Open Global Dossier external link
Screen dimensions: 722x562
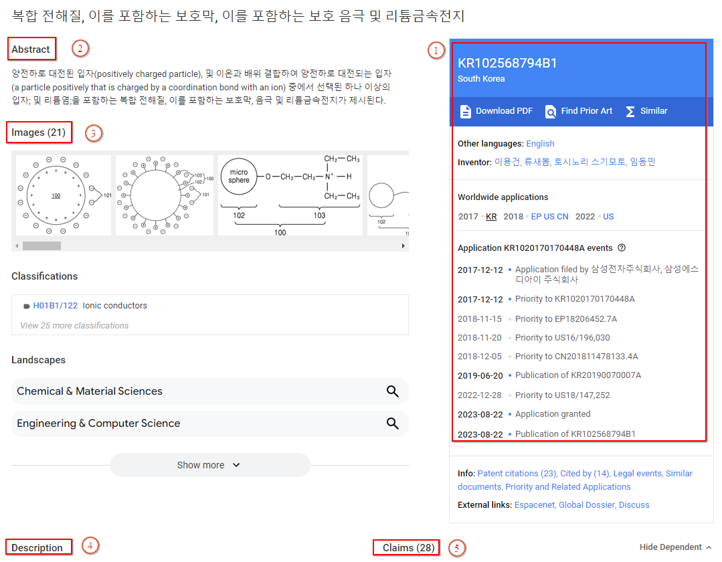pos(587,505)
